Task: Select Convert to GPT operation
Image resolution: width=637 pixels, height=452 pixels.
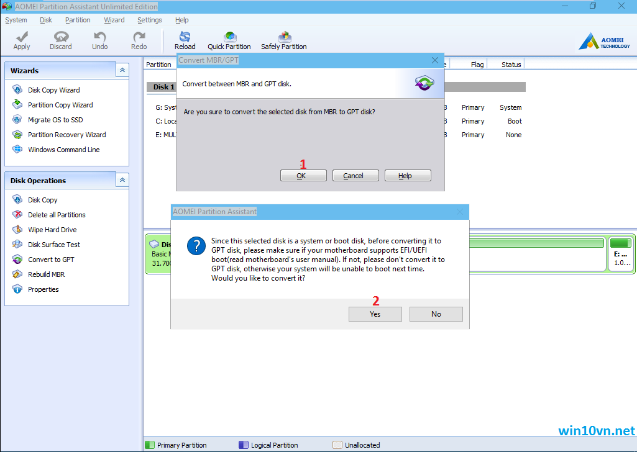Action: point(51,260)
